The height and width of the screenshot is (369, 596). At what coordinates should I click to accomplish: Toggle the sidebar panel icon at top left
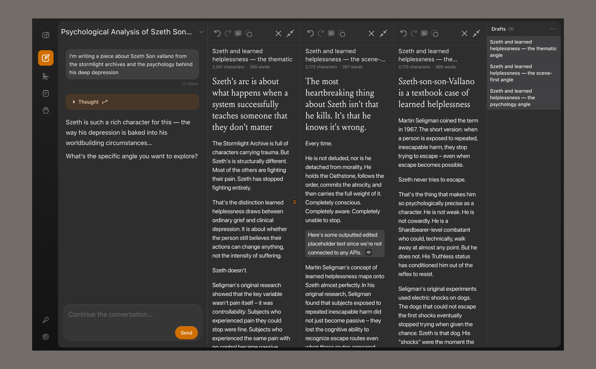click(x=46, y=35)
